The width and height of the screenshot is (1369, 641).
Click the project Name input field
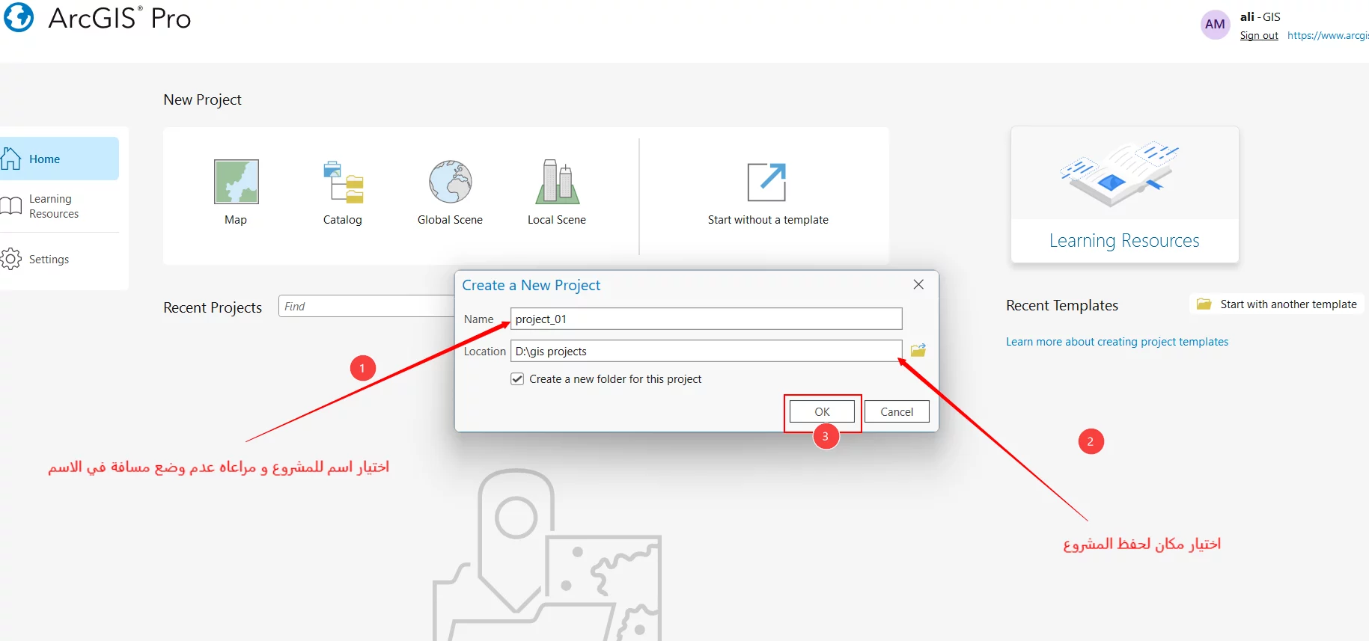click(x=706, y=319)
